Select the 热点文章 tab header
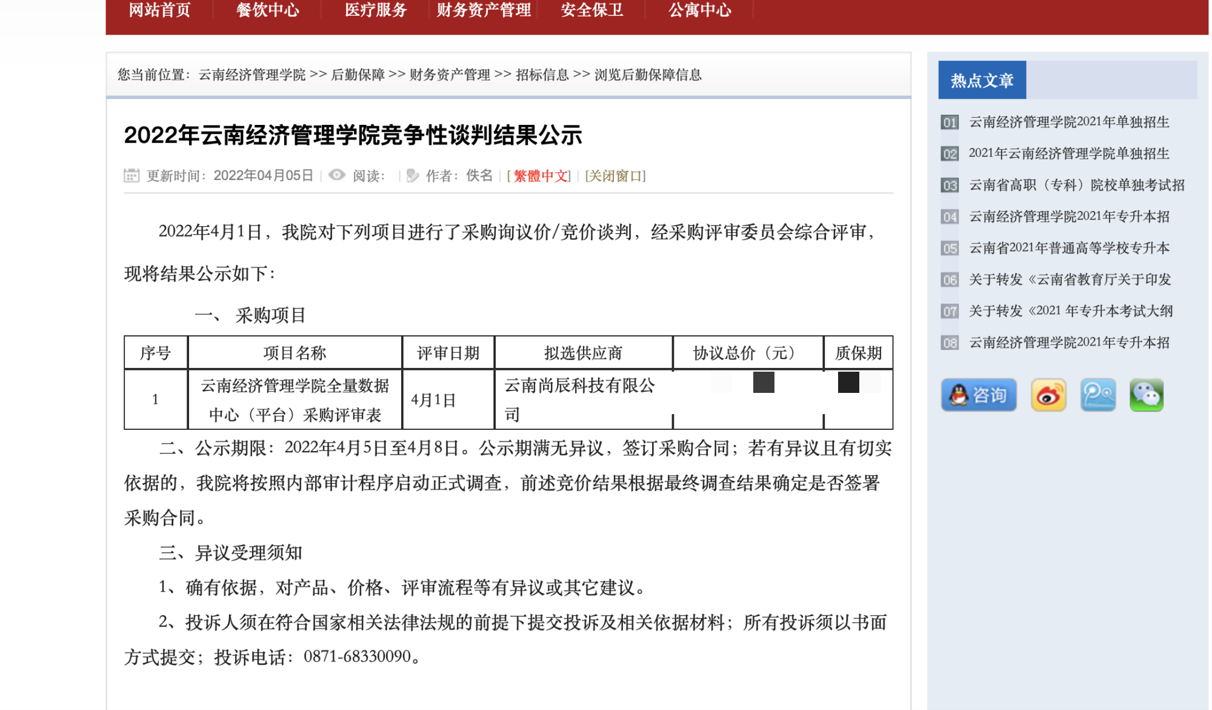This screenshot has height=710, width=1212. (982, 80)
